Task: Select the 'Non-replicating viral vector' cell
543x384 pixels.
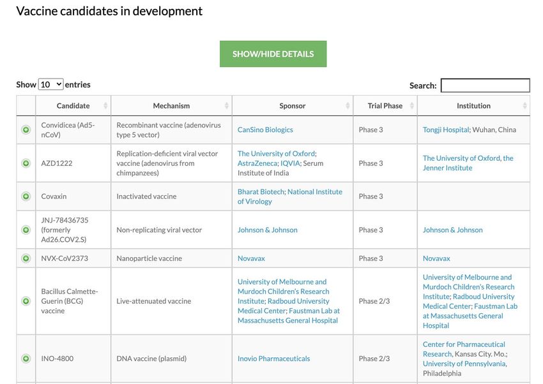Action: [x=171, y=230]
